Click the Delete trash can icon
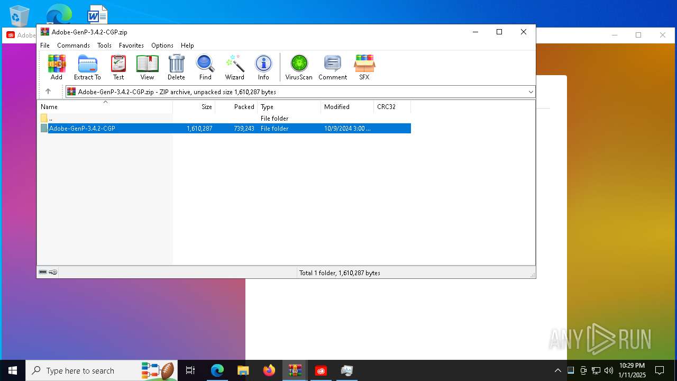 click(x=176, y=67)
